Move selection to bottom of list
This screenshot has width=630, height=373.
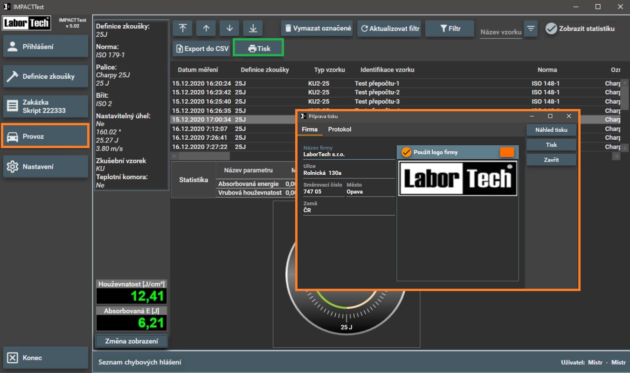[253, 28]
